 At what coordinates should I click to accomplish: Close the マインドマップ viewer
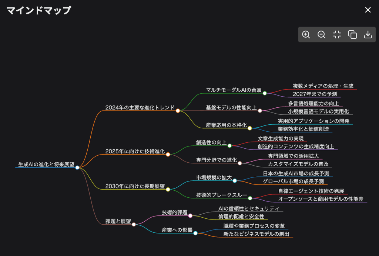click(x=368, y=10)
